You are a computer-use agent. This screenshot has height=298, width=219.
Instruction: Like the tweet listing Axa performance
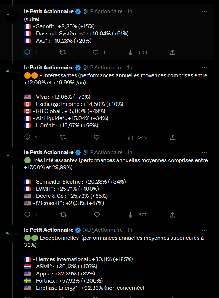click(96, 53)
